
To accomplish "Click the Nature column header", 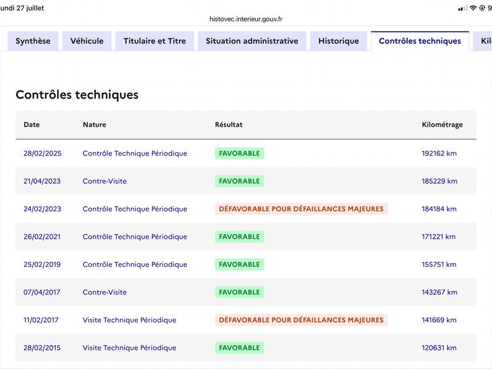I will [95, 125].
